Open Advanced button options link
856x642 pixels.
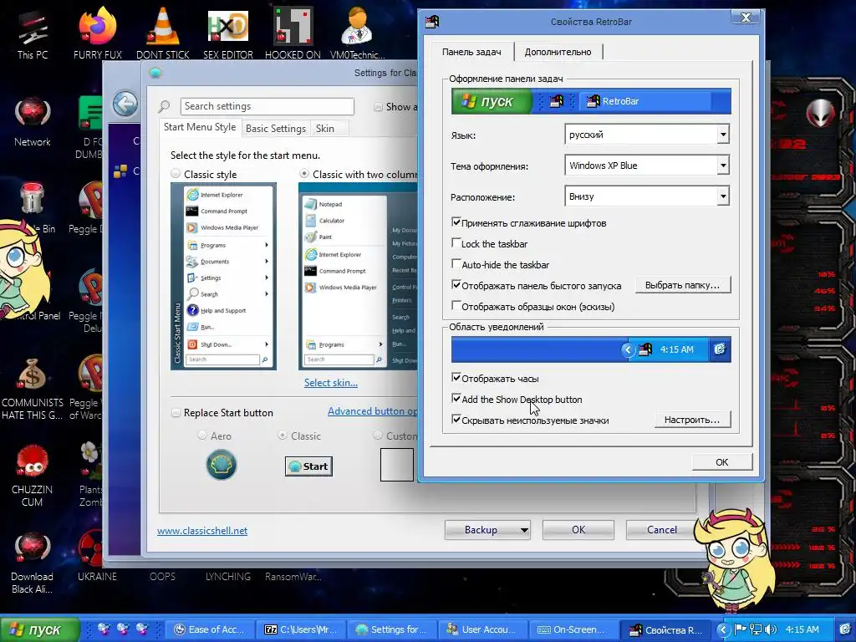(373, 411)
